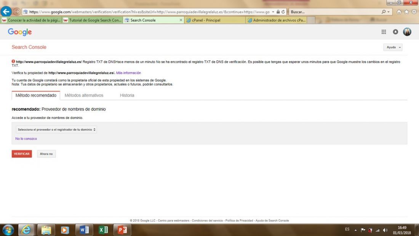The width and height of the screenshot is (419, 236).
Task: Select the Métodos alternativos tab
Action: 84,95
